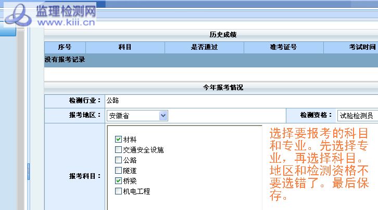Tick the 公路 subject checkbox

coord(118,160)
